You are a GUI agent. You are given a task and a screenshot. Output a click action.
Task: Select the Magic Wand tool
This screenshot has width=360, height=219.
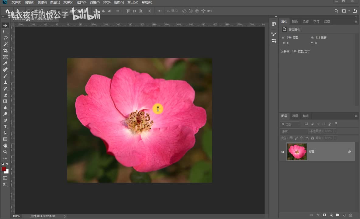5,44
